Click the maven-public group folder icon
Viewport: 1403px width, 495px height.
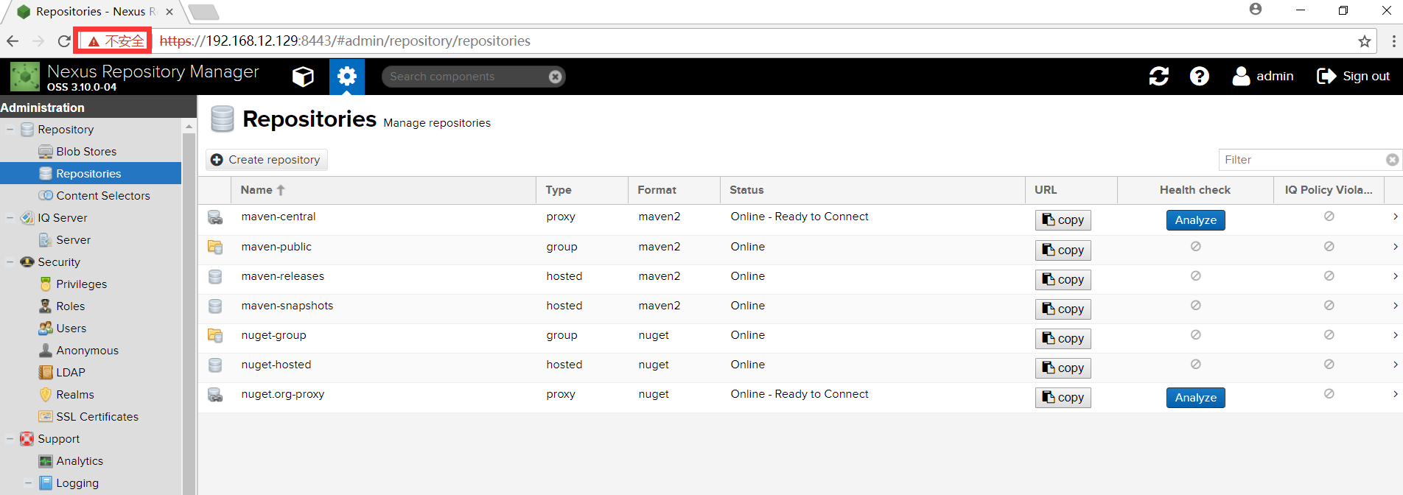pyautogui.click(x=215, y=247)
